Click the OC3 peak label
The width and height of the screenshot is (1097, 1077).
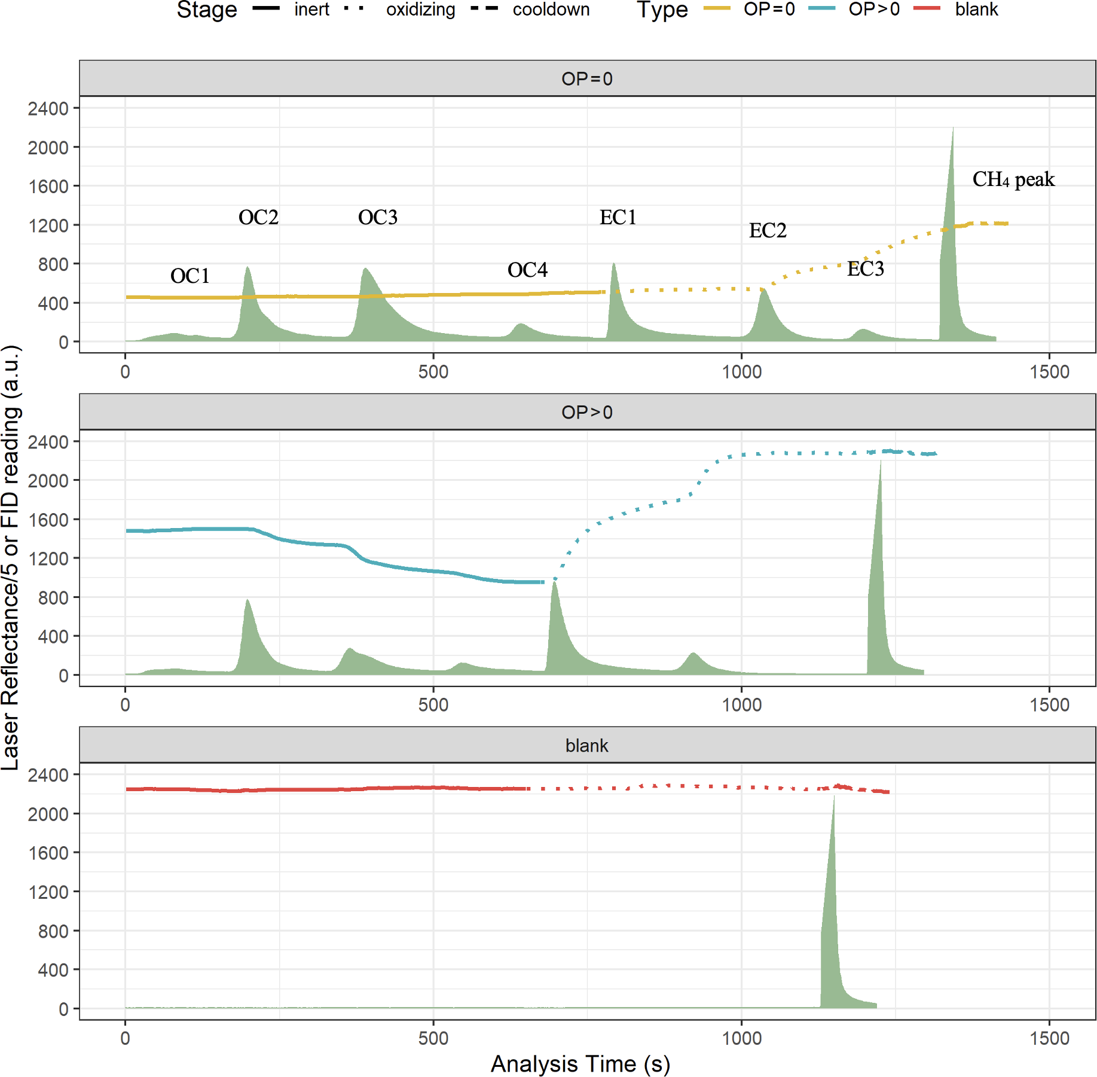[x=377, y=218]
